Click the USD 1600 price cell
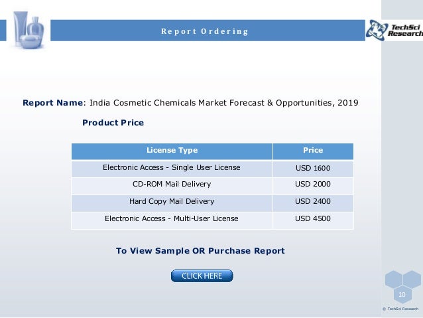This screenshot has width=423, height=318. 313,169
